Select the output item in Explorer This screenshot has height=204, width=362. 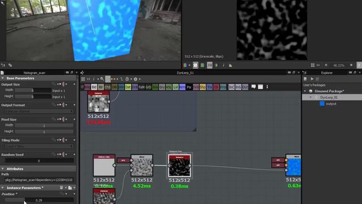click(x=331, y=104)
